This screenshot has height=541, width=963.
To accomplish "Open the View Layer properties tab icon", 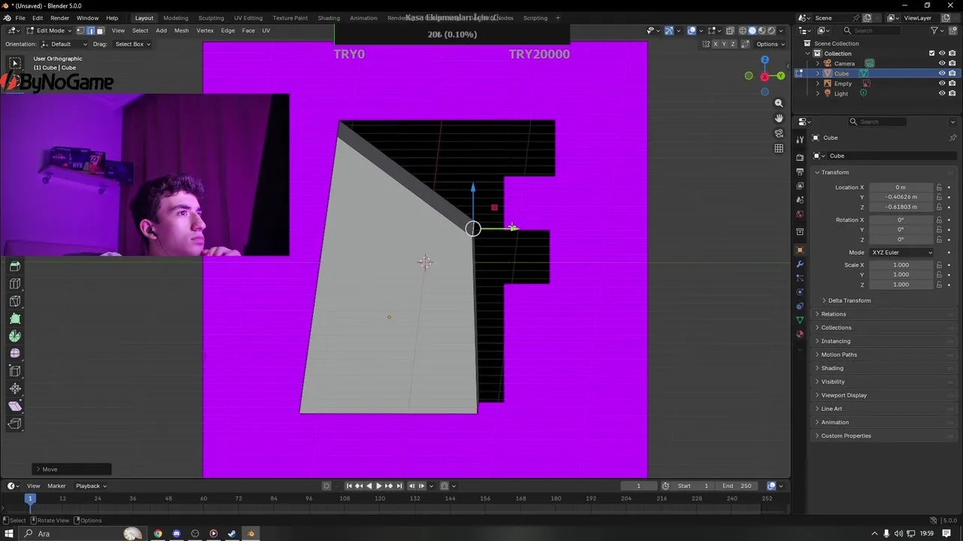I will point(800,186).
